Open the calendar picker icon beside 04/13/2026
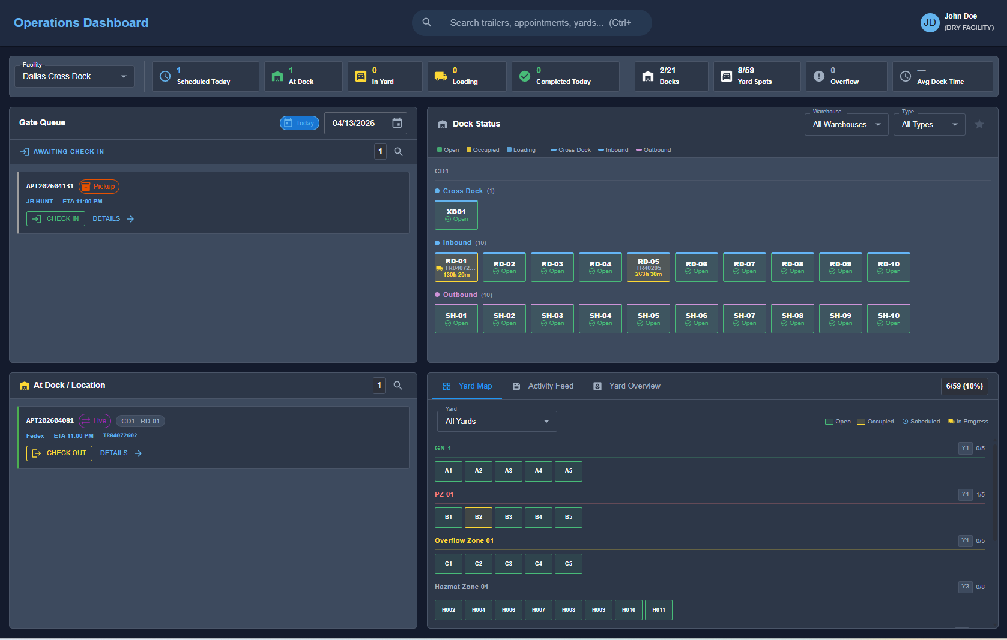1007x640 pixels. click(x=397, y=123)
